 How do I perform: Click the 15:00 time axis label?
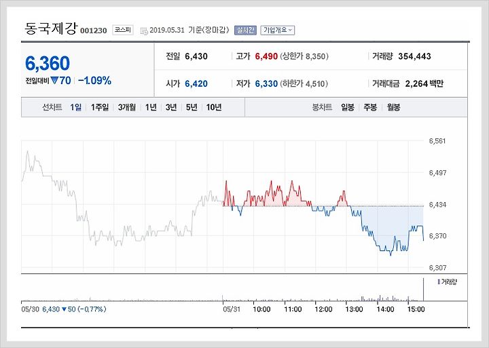(416, 309)
